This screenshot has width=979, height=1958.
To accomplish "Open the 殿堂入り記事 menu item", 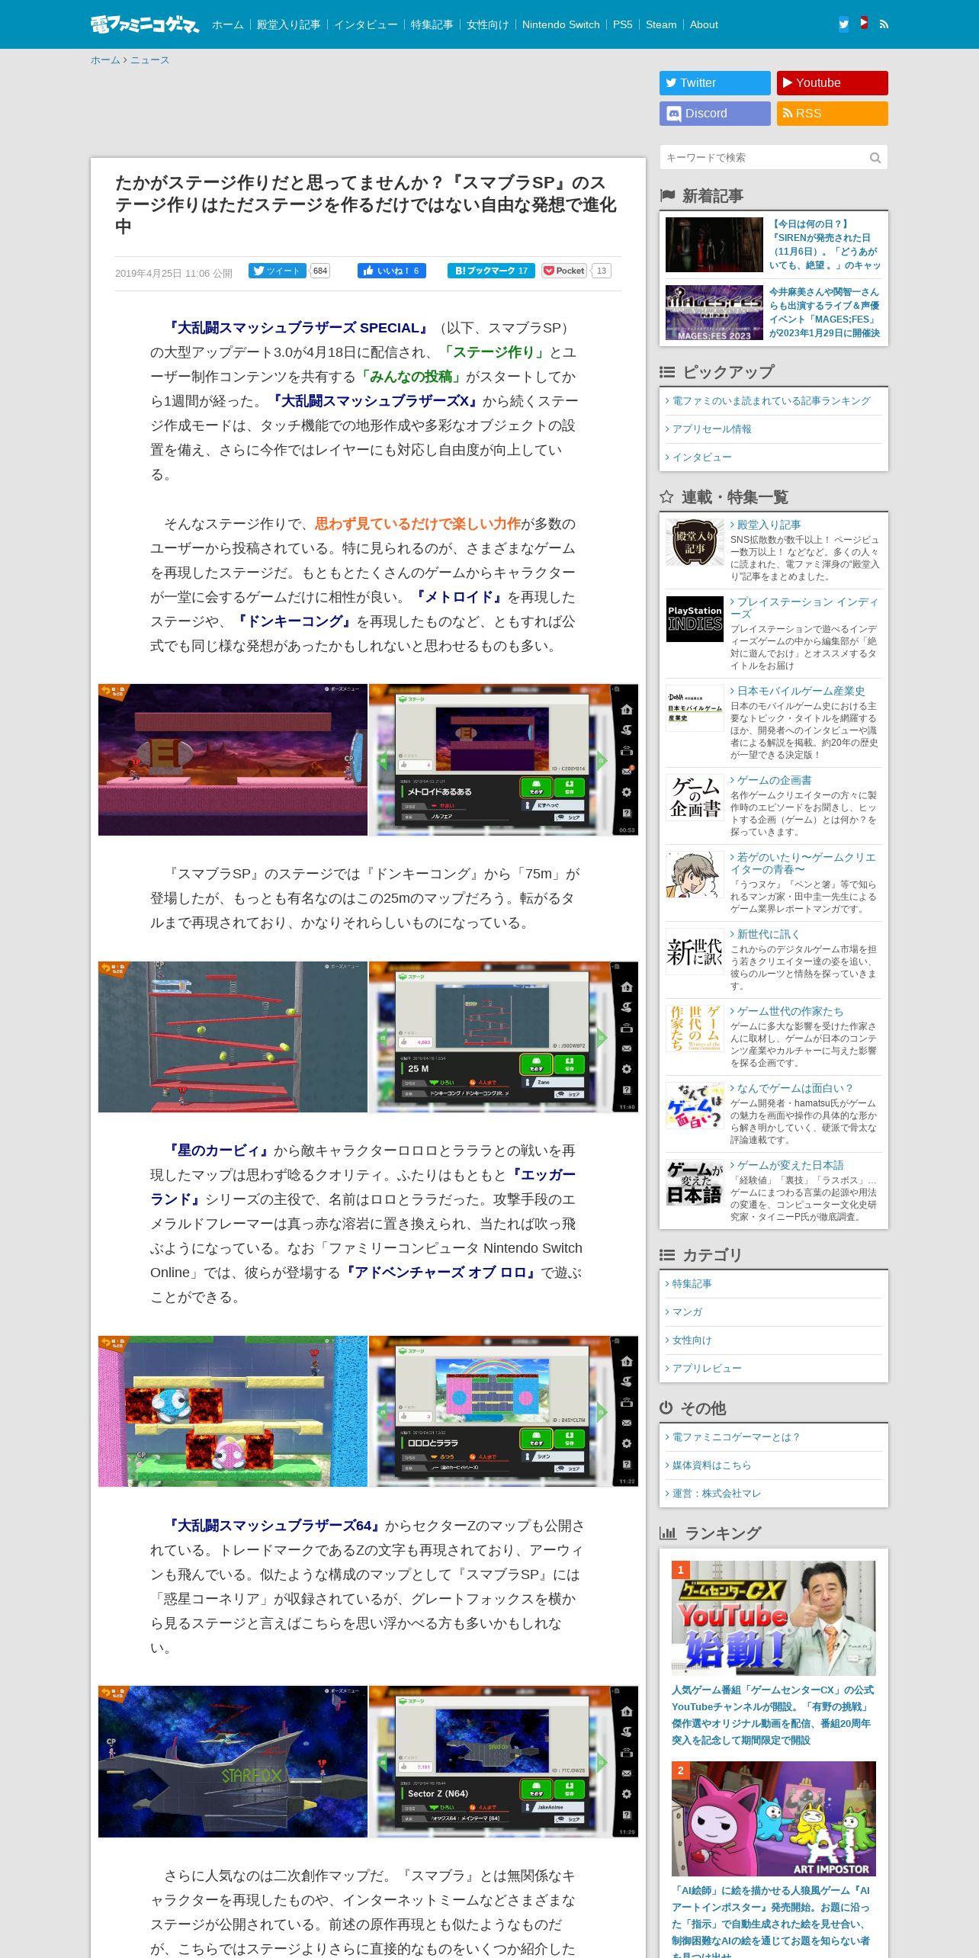I will 288,24.
